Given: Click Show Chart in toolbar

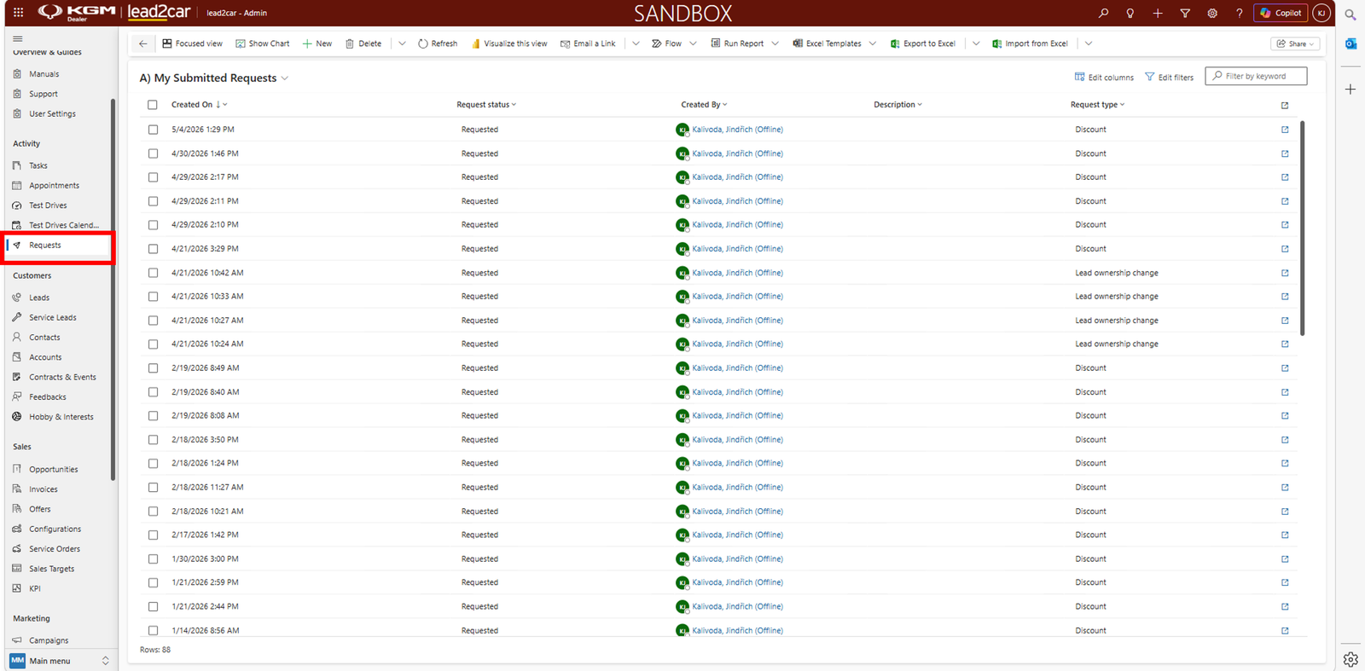Looking at the screenshot, I should coord(263,43).
